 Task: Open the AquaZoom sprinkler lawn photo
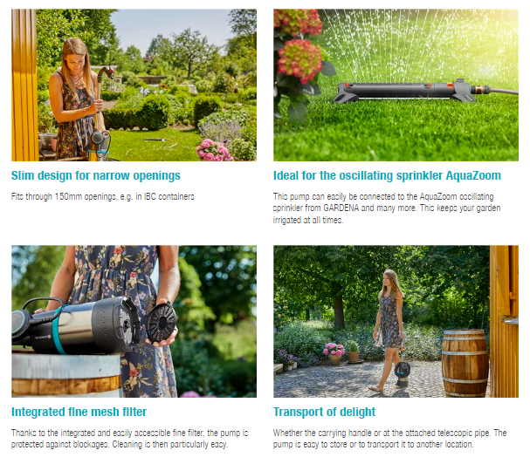point(396,85)
